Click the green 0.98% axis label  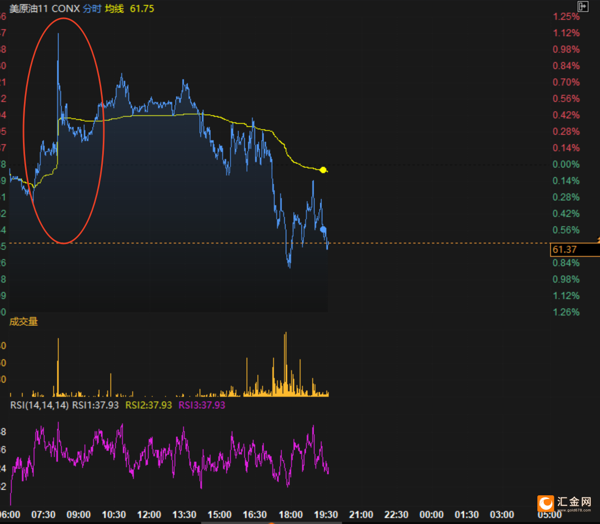pyautogui.click(x=566, y=279)
